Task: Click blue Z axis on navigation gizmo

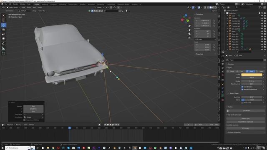Action: point(186,15)
